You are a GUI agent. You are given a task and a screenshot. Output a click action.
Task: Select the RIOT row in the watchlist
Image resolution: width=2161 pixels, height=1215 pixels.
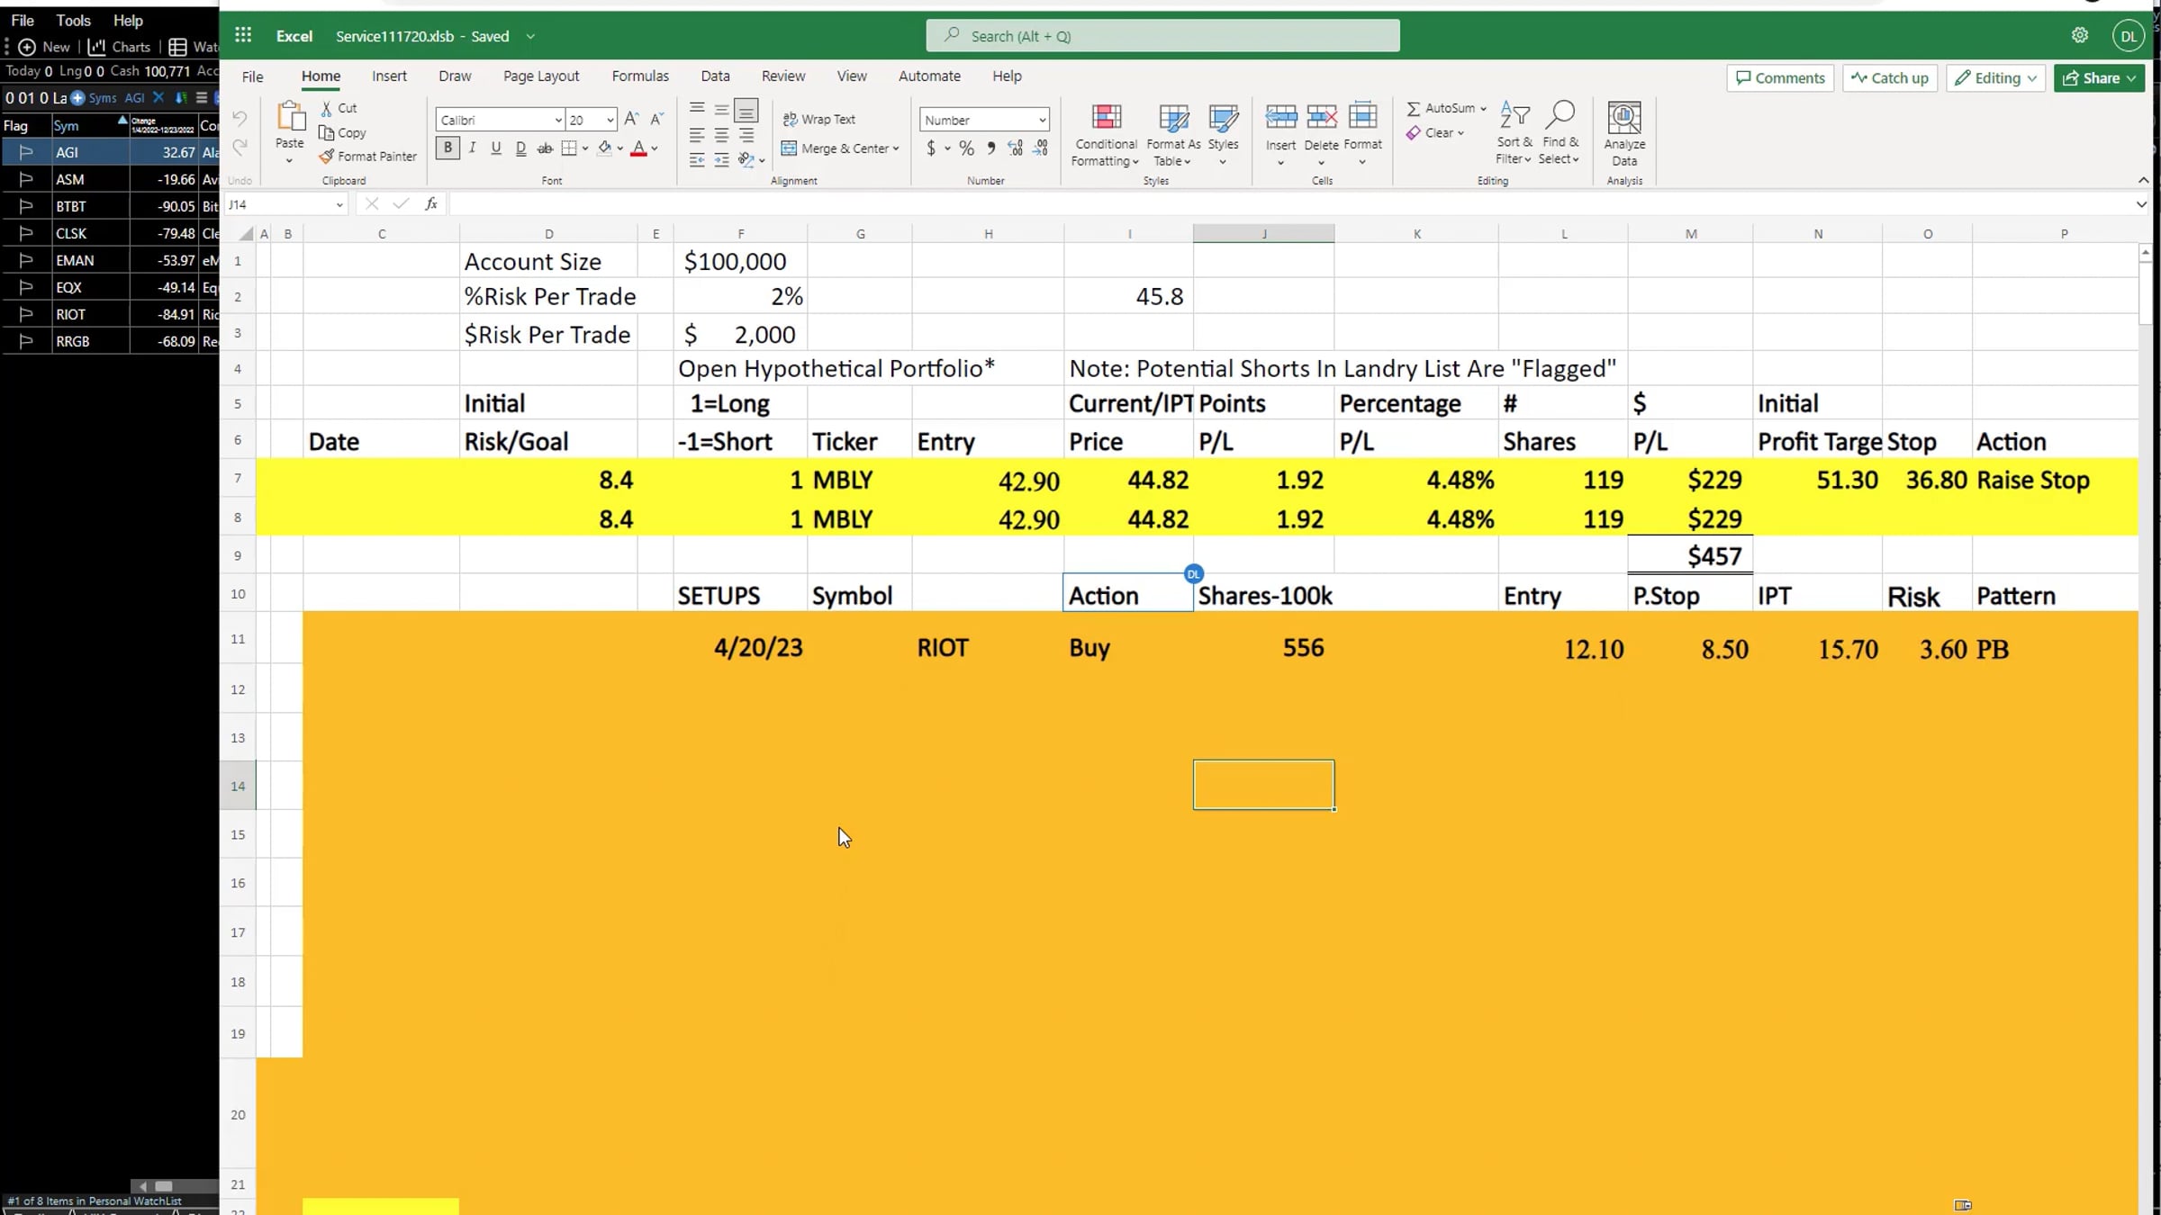110,314
